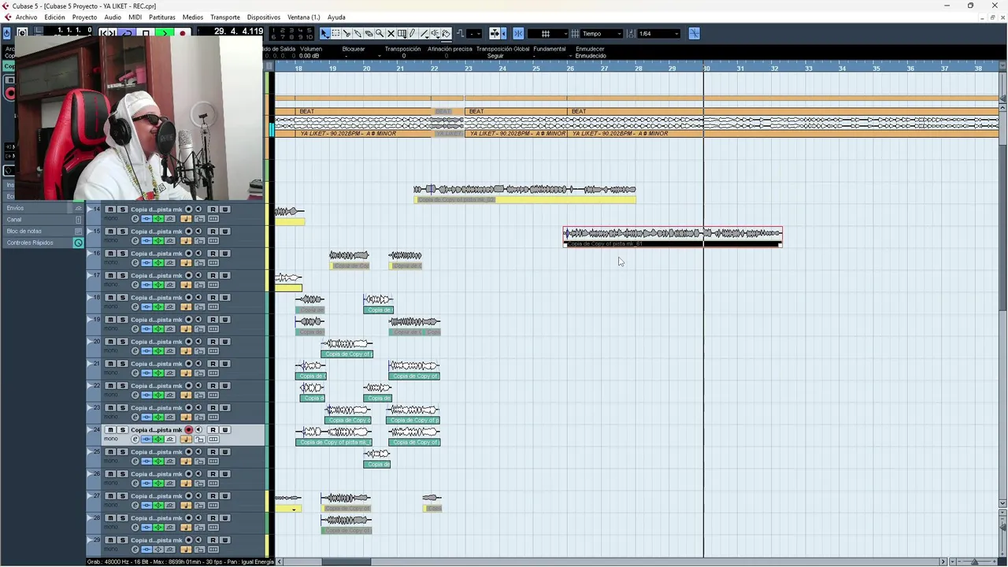Toggle Auto-Scroll in the toolbar
This screenshot has height=567, width=1008.
494,33
